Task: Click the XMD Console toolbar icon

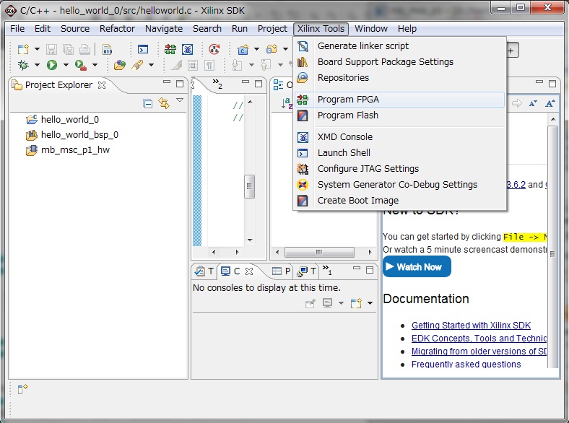Action: 187,49
